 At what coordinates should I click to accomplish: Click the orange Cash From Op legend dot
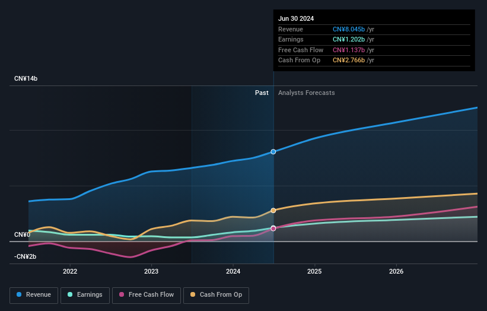tap(193, 294)
